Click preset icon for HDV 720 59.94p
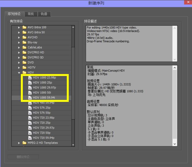 click(x=30, y=138)
